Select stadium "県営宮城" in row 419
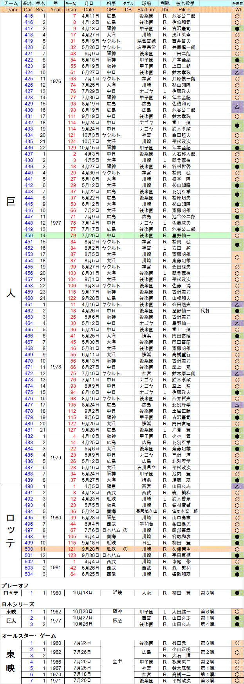The height and width of the screenshot is (684, 244). click(146, 41)
